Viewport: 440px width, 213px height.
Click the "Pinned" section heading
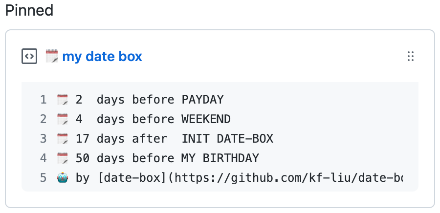click(29, 11)
